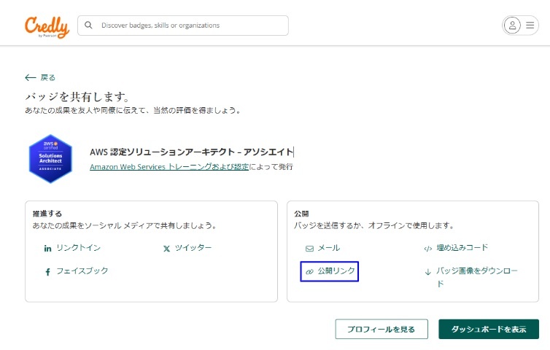Share via フェイスブック
The width and height of the screenshot is (550, 350).
[82, 271]
